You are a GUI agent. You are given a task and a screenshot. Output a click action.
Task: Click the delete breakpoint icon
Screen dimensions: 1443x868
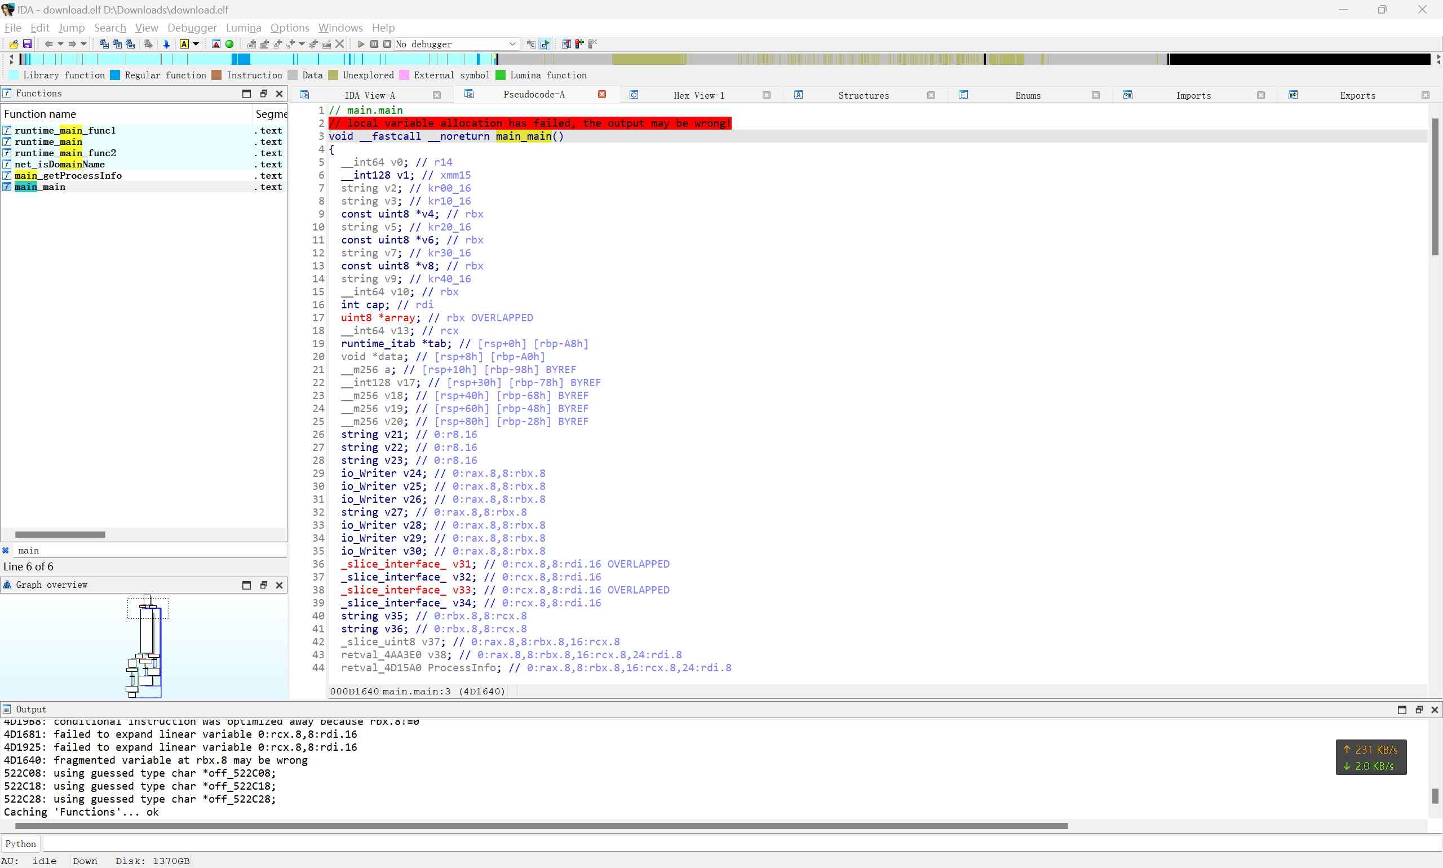click(592, 44)
